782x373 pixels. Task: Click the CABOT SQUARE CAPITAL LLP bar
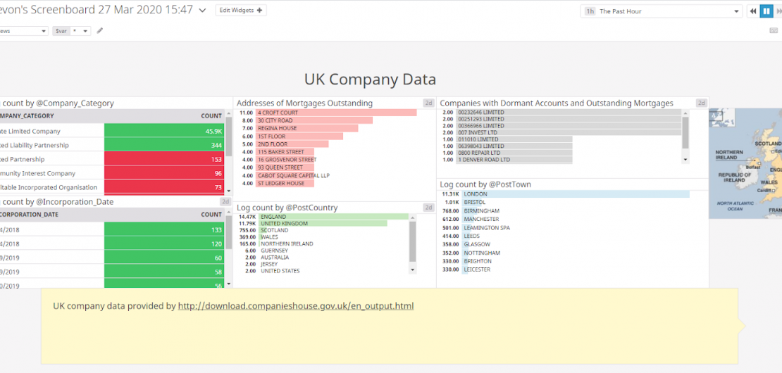[285, 175]
